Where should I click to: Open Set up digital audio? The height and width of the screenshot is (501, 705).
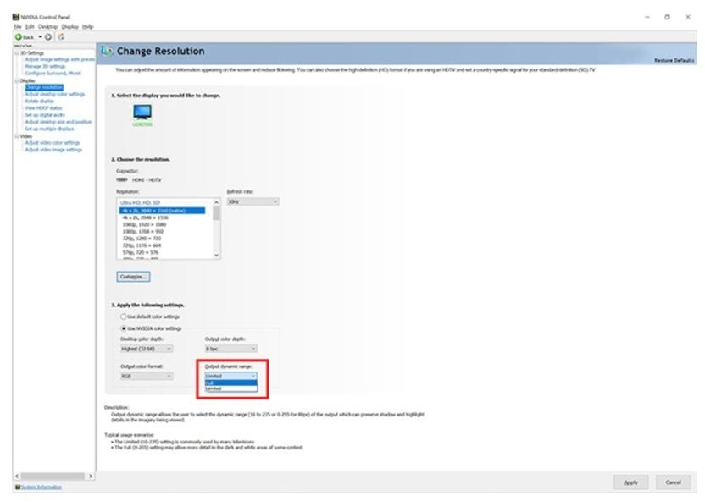point(45,115)
